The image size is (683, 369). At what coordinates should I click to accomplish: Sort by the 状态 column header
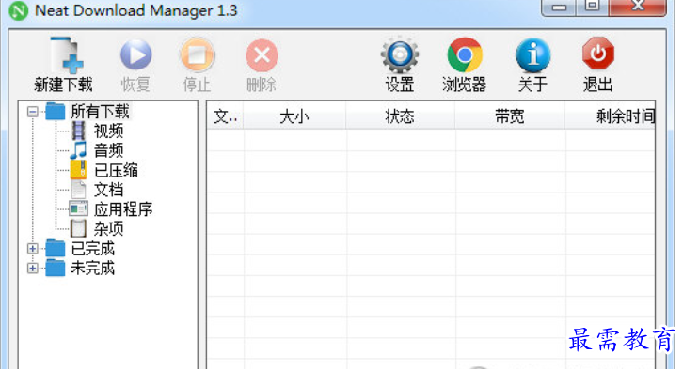(x=401, y=116)
